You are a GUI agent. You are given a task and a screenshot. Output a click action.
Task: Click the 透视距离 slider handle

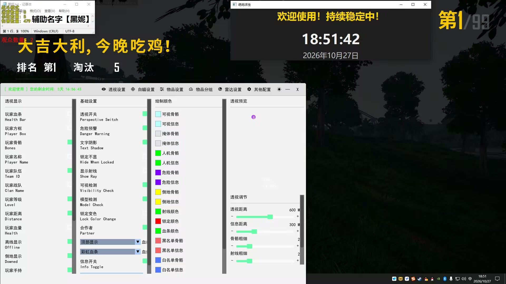(270, 217)
